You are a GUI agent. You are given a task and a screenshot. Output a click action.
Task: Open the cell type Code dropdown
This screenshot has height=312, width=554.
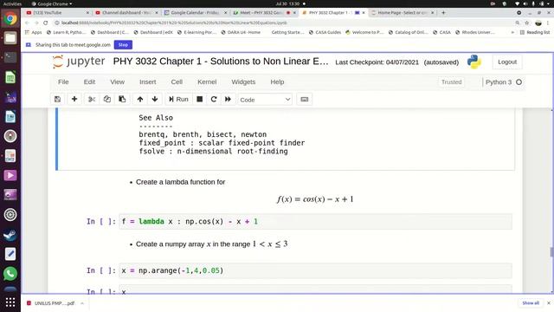[265, 100]
